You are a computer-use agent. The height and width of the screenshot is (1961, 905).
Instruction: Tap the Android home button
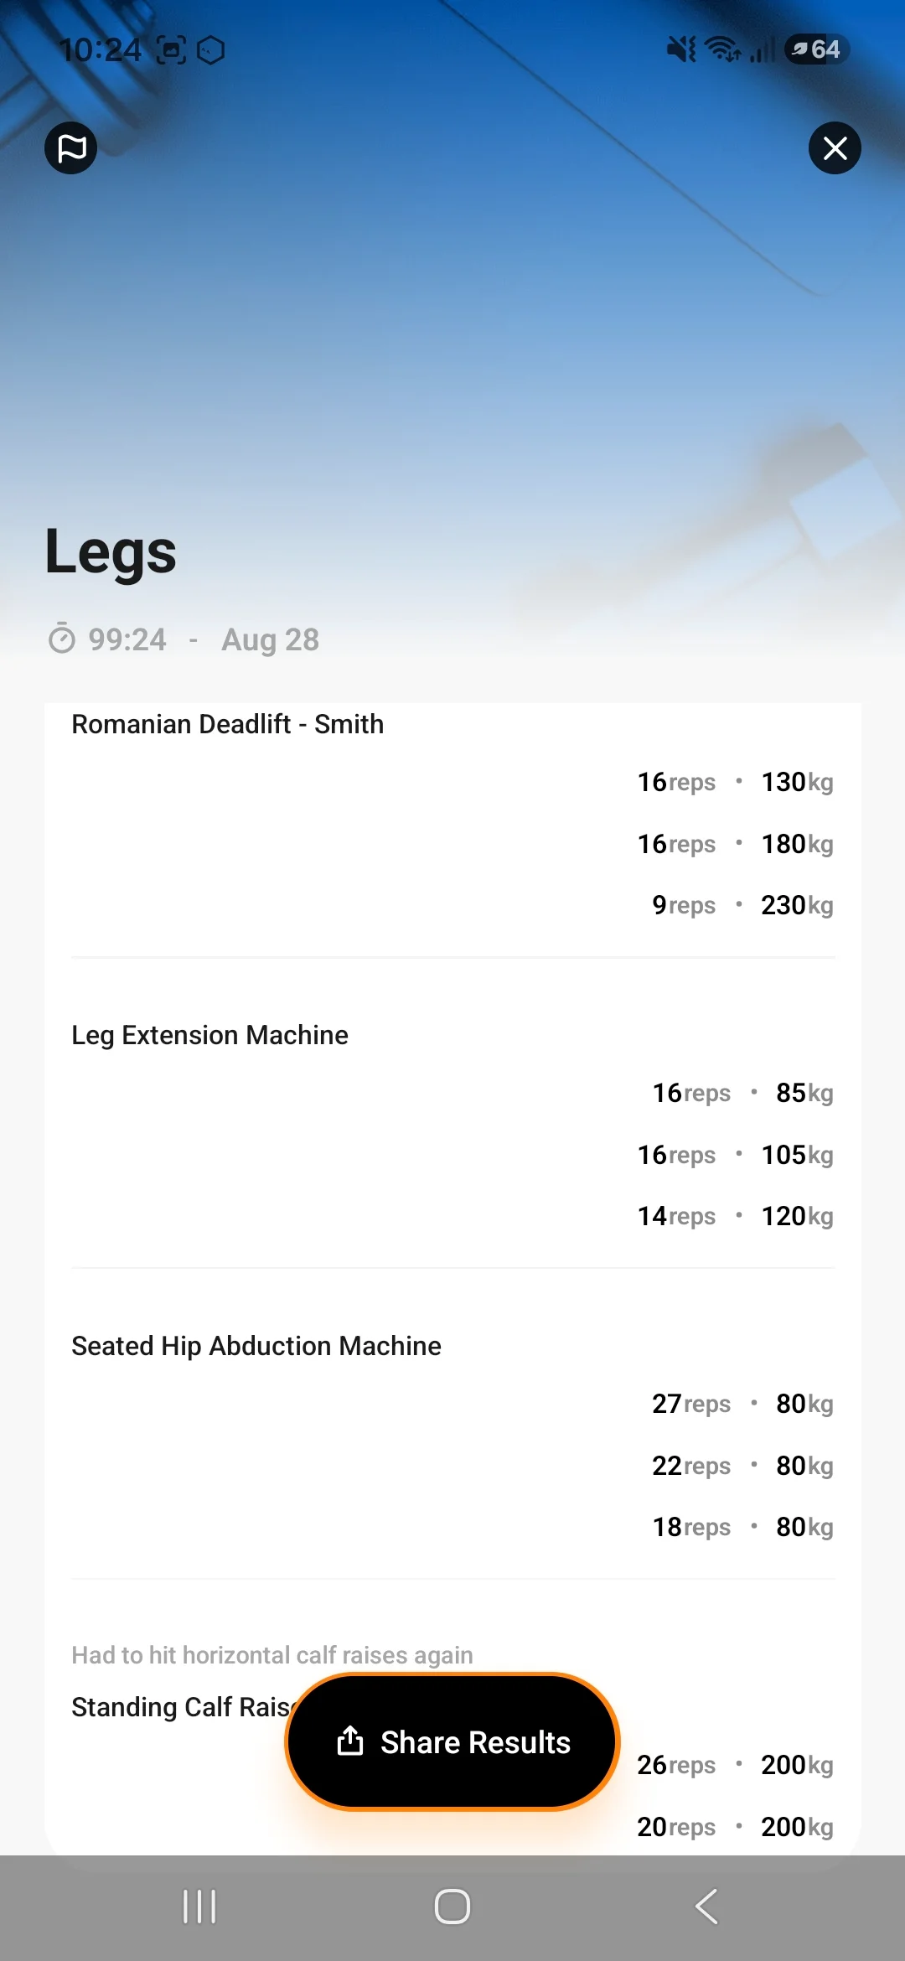click(x=452, y=1907)
